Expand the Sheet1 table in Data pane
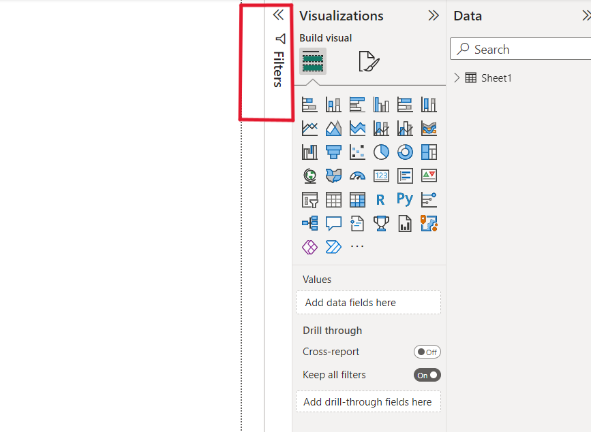 point(456,78)
